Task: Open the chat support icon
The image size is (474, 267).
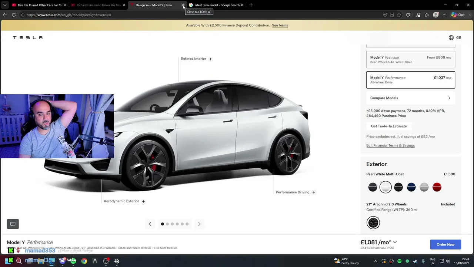Action: pos(13,224)
